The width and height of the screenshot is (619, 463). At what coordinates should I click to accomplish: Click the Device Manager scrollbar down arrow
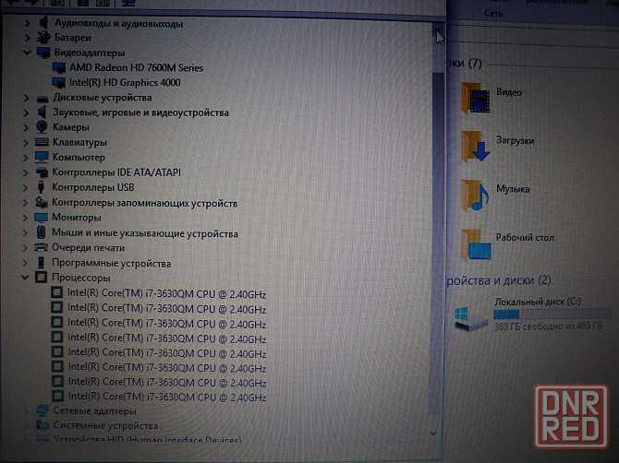coord(433,433)
